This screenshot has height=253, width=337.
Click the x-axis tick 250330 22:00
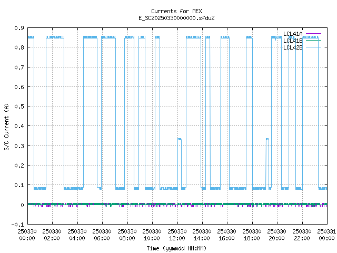point(302,235)
